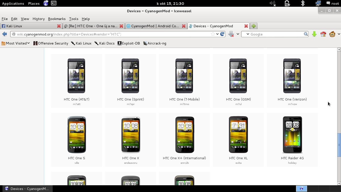Close the Devices - CyanogenMod tab
341x192 pixels.
click(x=246, y=26)
